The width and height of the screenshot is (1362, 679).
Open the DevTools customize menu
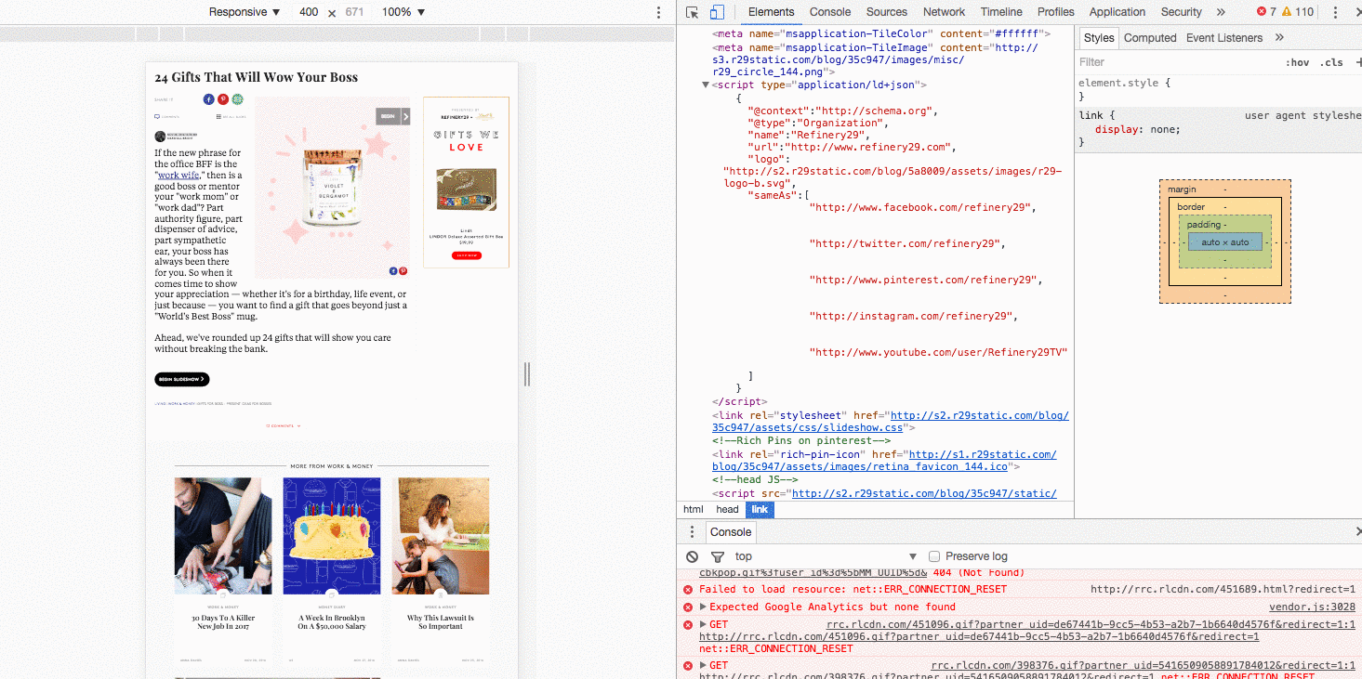tap(1336, 11)
